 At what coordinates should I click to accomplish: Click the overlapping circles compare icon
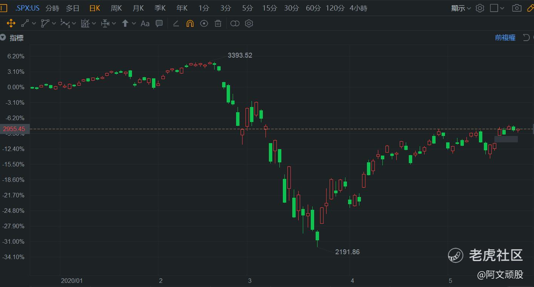[x=235, y=23]
